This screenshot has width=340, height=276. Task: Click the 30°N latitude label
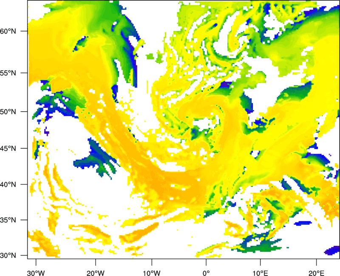8,256
